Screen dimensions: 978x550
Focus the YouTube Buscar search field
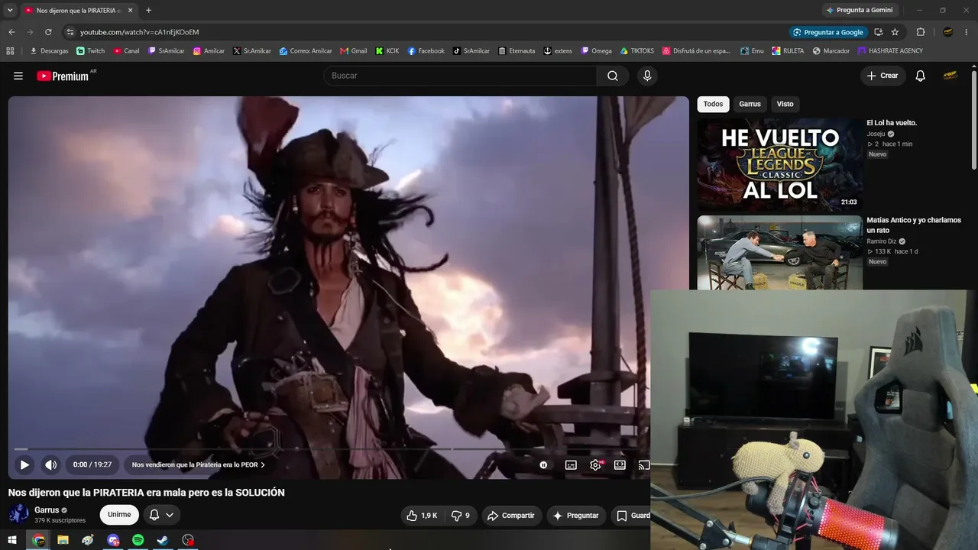[461, 76]
